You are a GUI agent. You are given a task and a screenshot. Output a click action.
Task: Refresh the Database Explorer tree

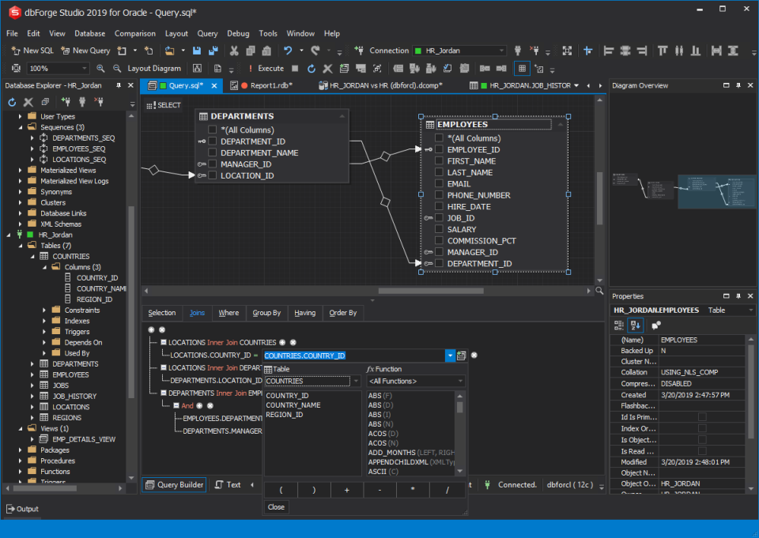click(10, 101)
